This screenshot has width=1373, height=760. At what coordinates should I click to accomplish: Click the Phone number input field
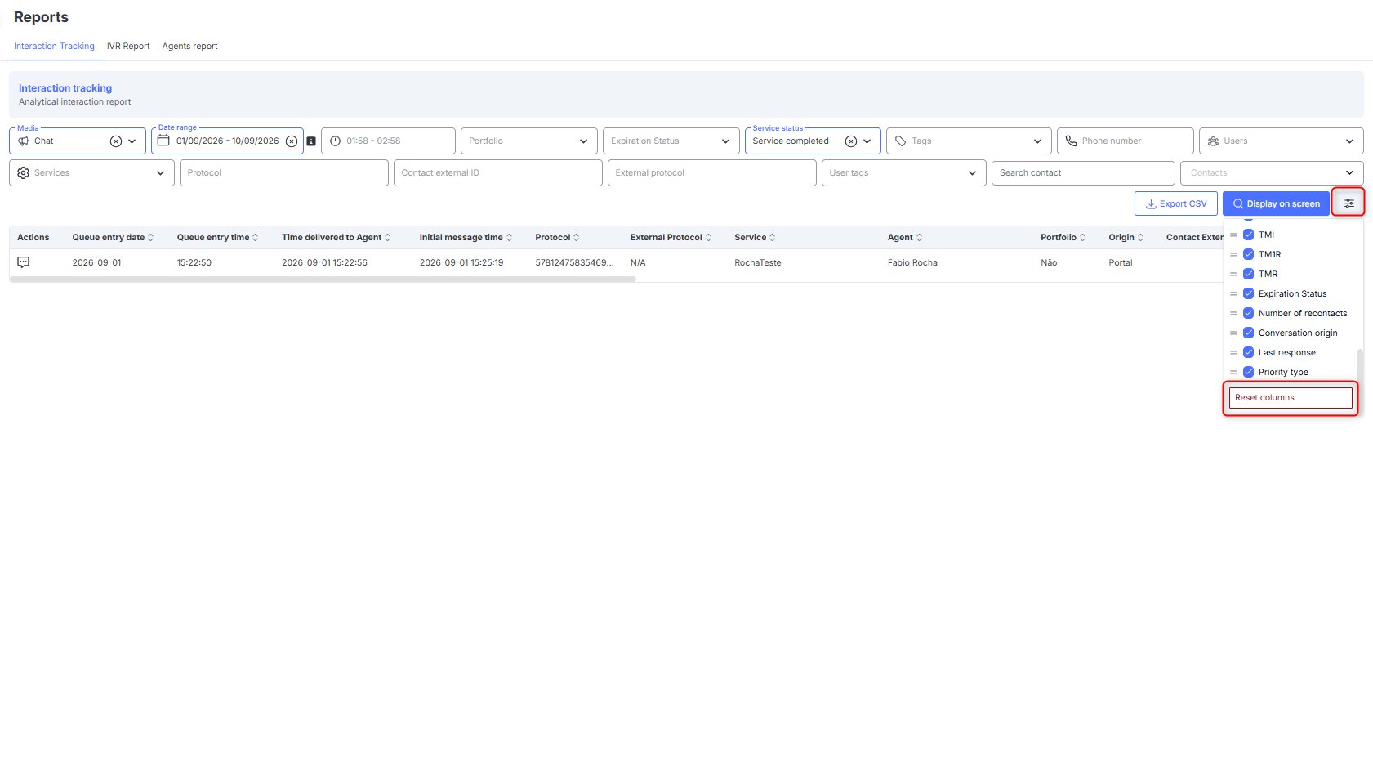[1125, 141]
